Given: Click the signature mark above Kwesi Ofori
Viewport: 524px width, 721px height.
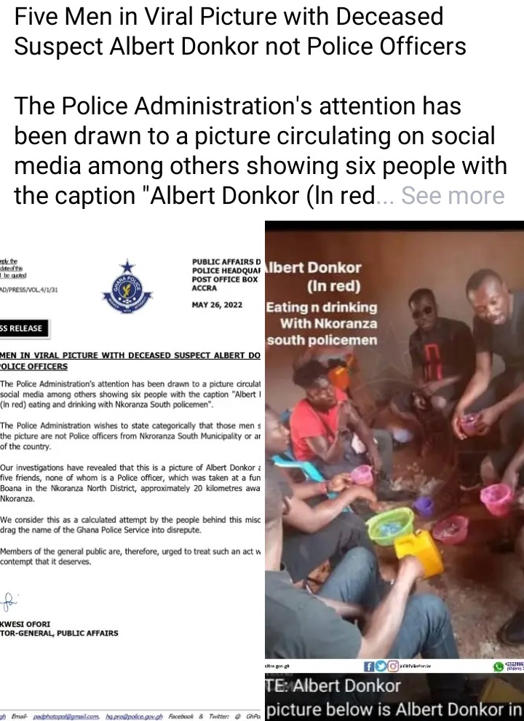Looking at the screenshot, I should 8,601.
